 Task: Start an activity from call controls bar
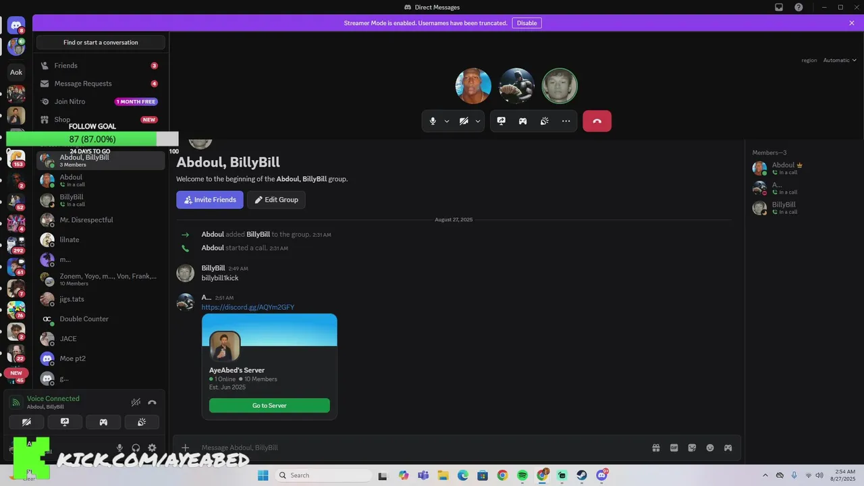click(522, 121)
